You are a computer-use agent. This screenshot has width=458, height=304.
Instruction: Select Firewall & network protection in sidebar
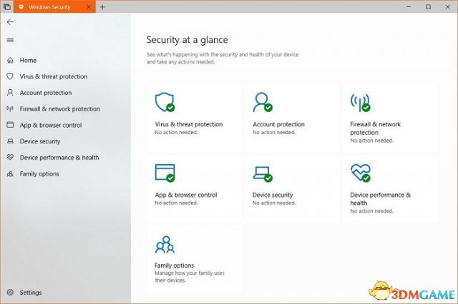click(x=60, y=109)
